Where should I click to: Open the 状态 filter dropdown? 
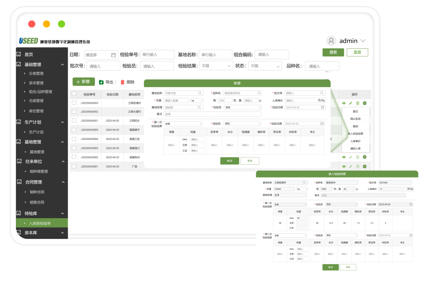(x=265, y=66)
